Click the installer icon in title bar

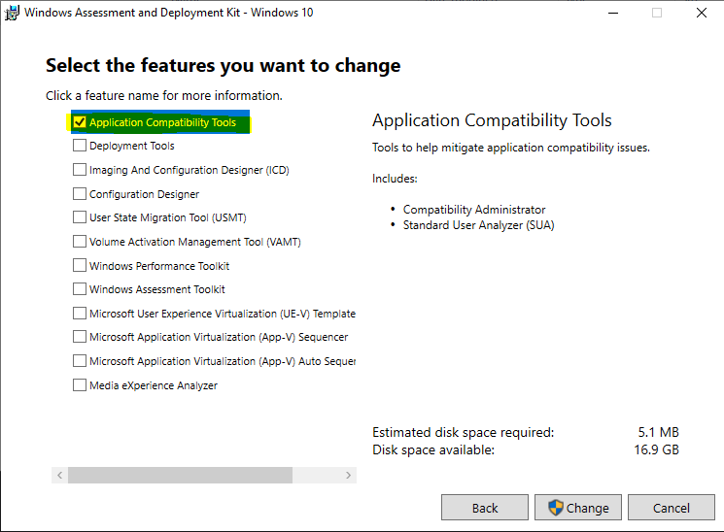12,13
